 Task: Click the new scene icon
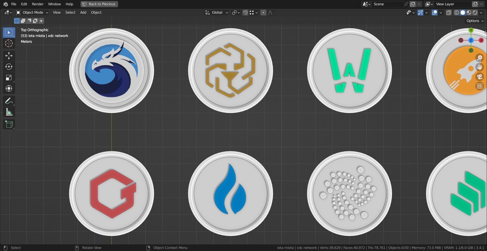coord(413,4)
